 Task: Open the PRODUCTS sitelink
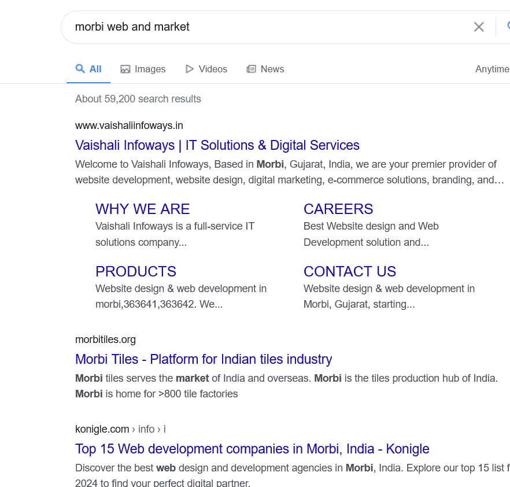[136, 271]
